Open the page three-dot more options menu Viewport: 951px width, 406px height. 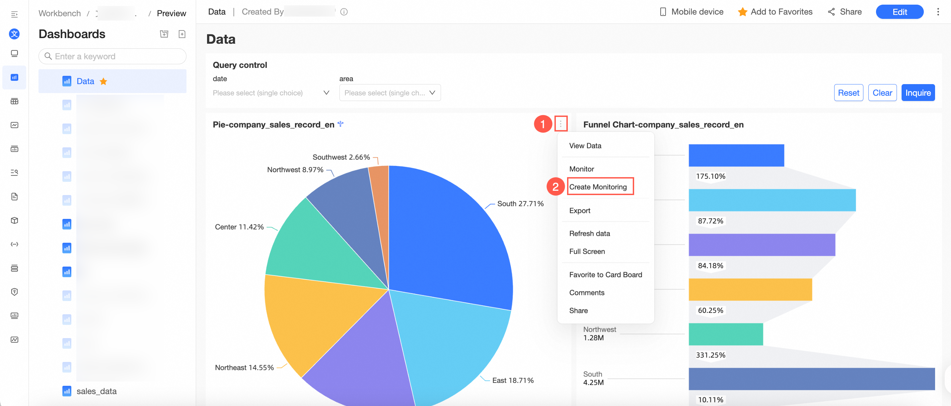pyautogui.click(x=938, y=12)
